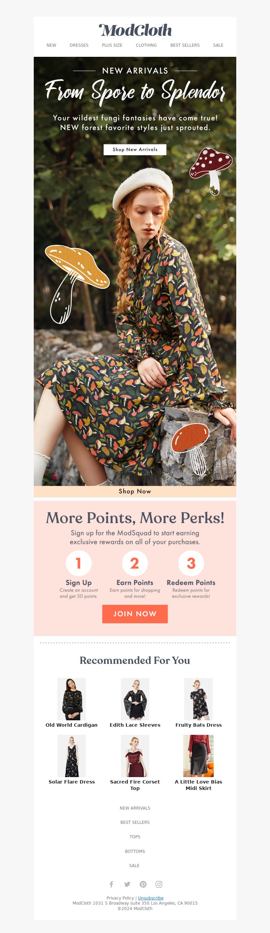Select the DRESSES menu item
The height and width of the screenshot is (933, 270).
pos(79,45)
